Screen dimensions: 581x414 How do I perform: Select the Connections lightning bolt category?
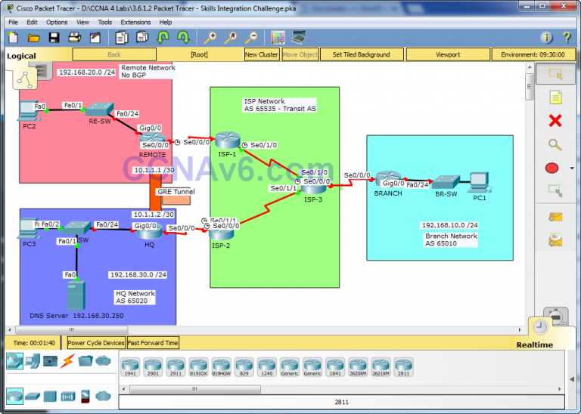(x=67, y=360)
